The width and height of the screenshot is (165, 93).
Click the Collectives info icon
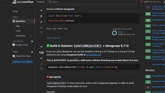(x=32, y=41)
